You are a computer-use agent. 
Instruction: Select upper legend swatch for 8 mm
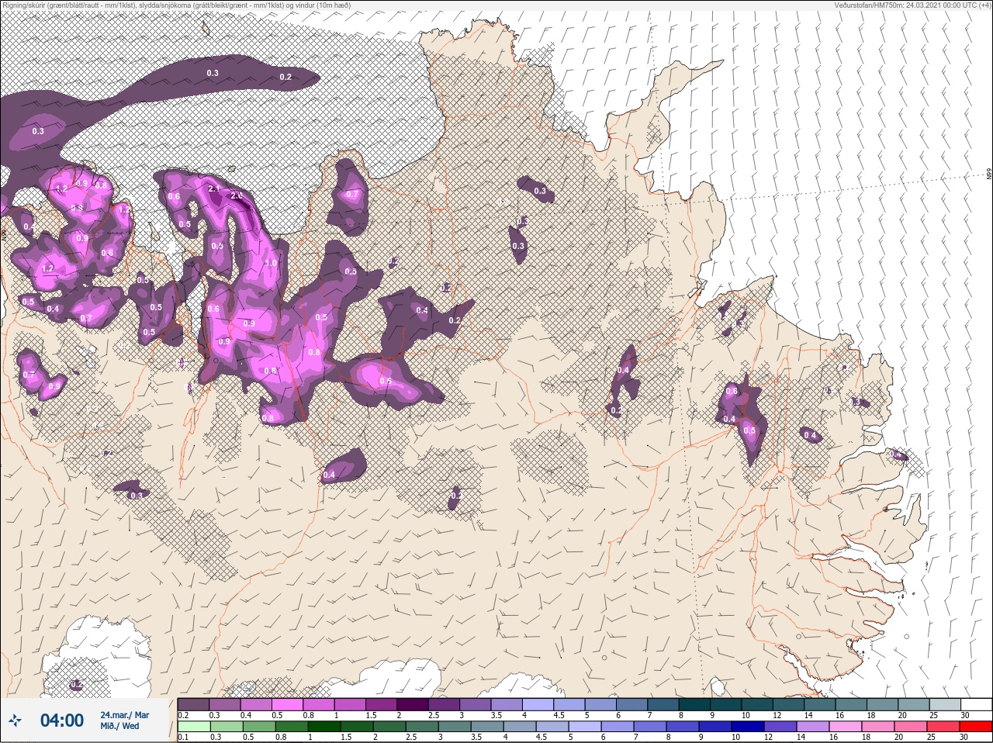[694, 703]
